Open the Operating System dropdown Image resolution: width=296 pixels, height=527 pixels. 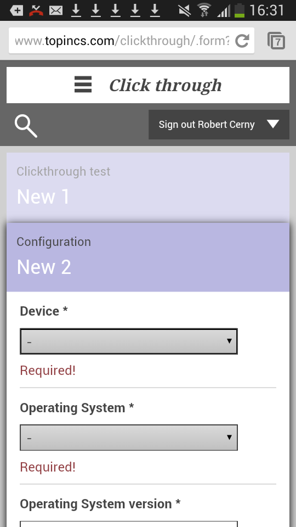[129, 438]
